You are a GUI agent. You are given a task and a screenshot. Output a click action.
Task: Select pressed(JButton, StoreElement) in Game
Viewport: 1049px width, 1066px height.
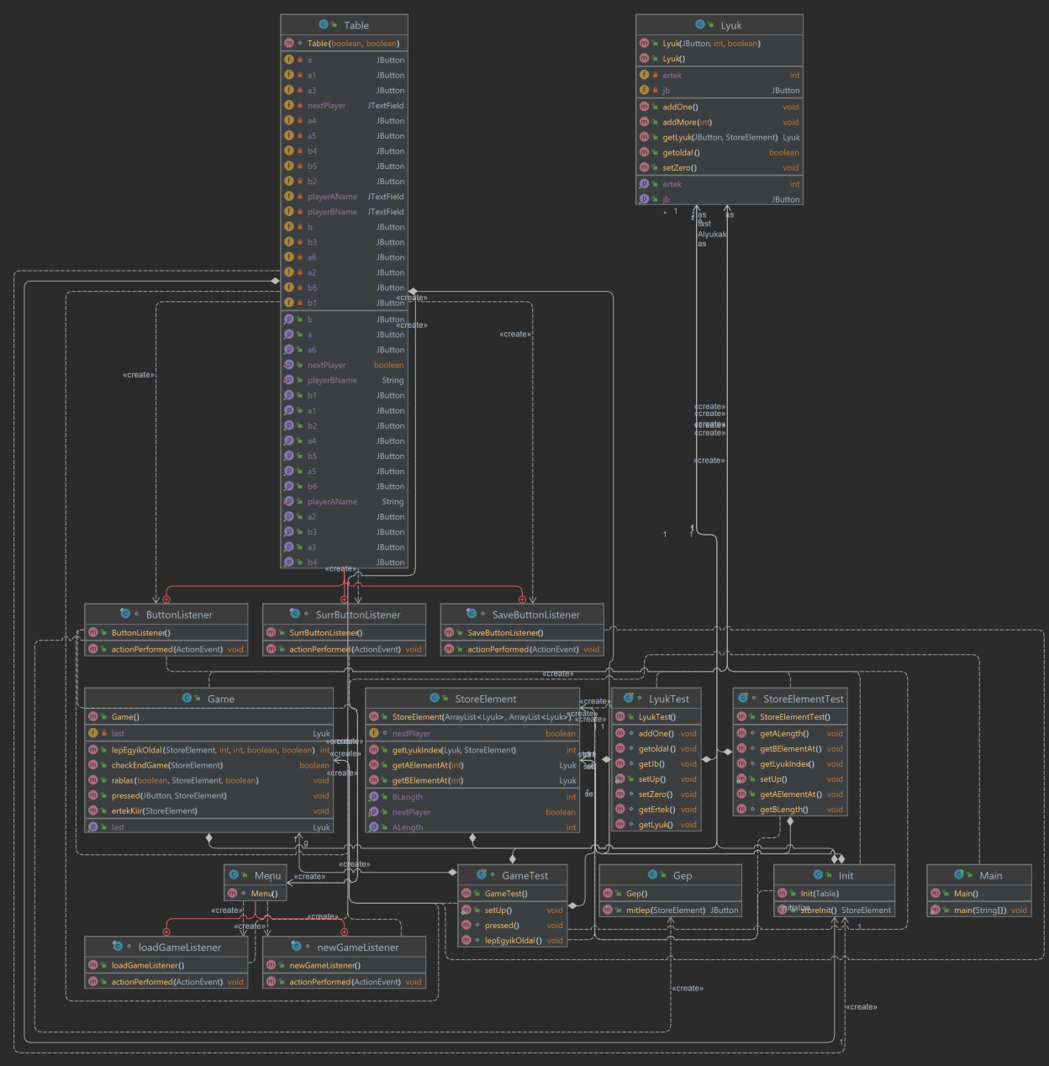tap(209, 795)
